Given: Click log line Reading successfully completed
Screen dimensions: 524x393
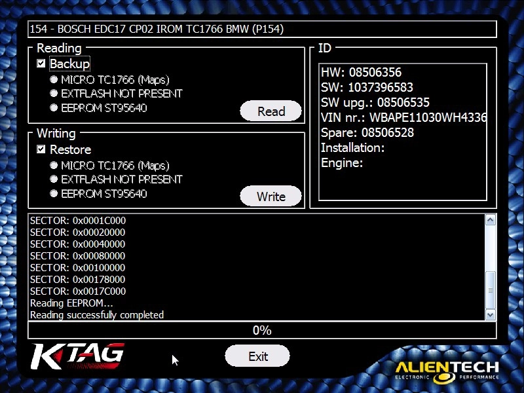Looking at the screenshot, I should [97, 315].
